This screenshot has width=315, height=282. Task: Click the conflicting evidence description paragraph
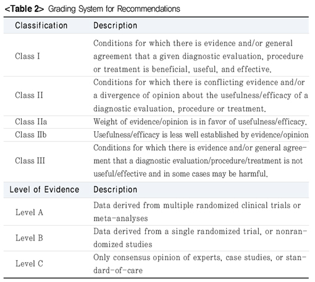click(201, 95)
